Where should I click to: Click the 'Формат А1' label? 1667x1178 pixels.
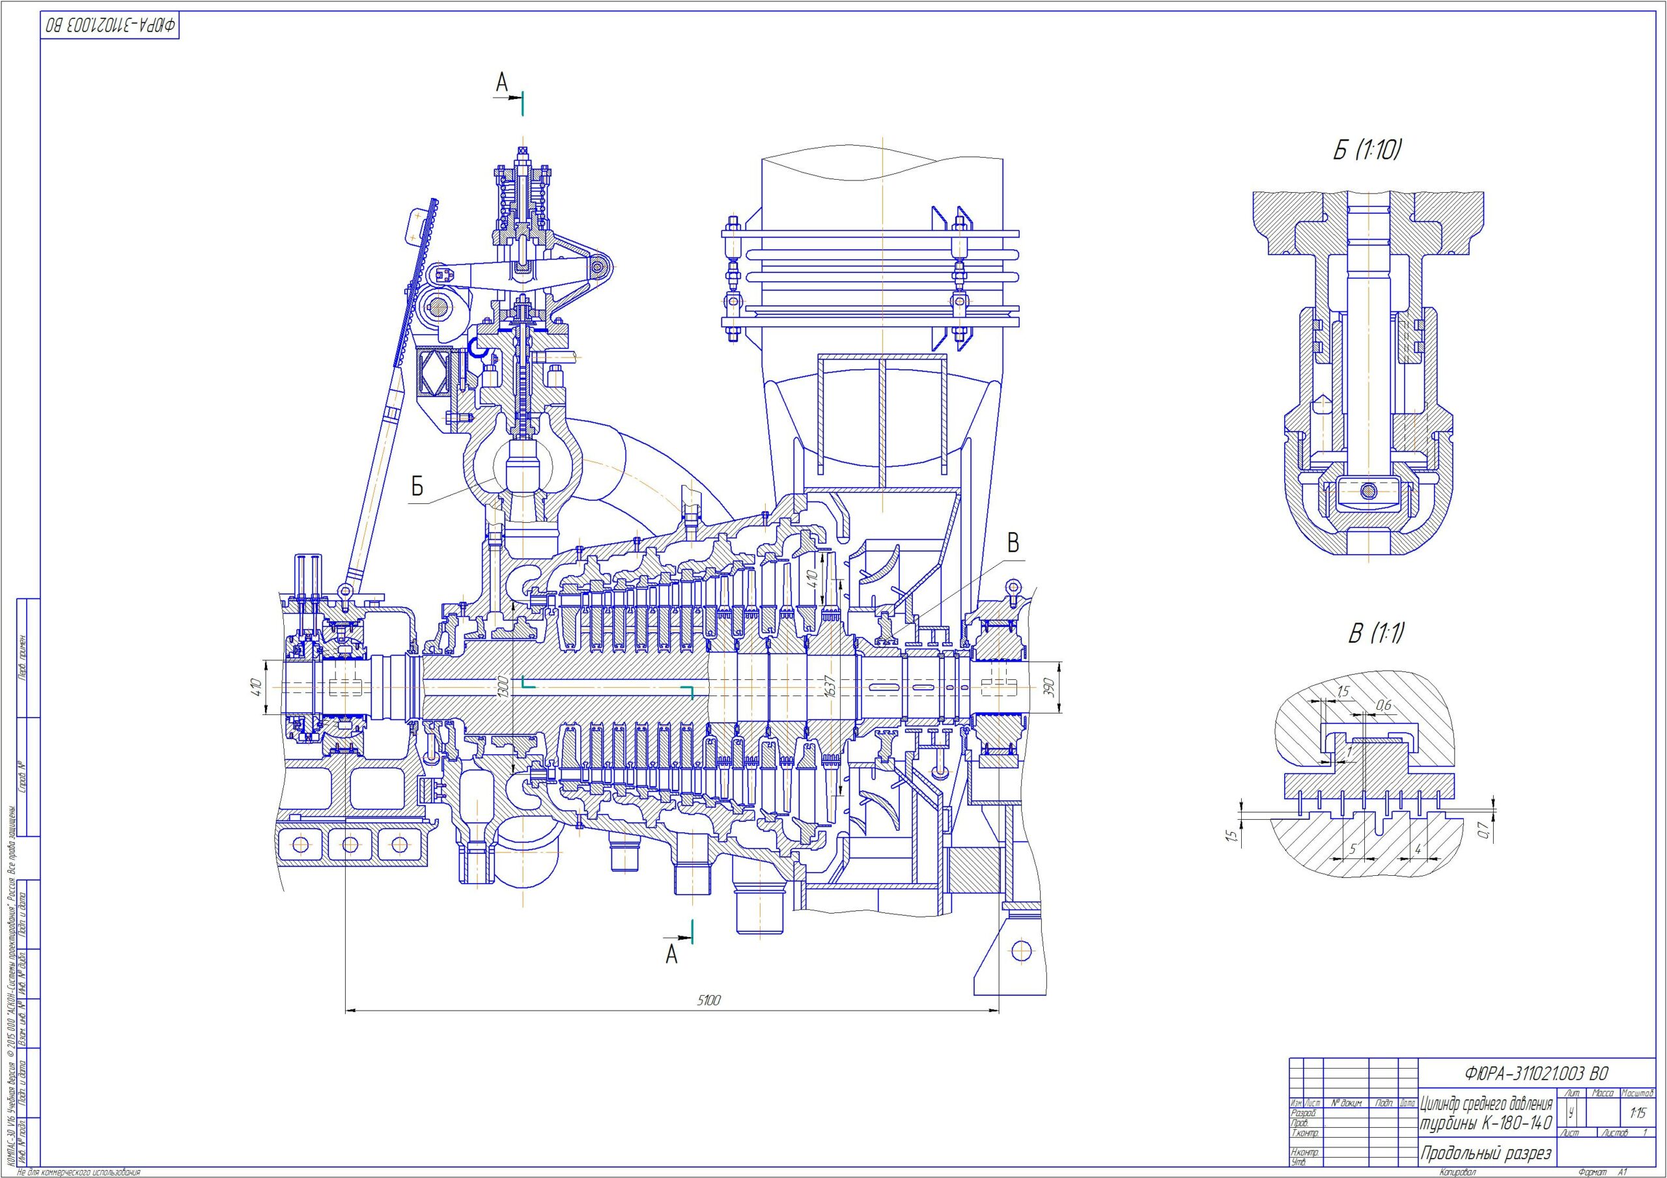(1603, 1173)
